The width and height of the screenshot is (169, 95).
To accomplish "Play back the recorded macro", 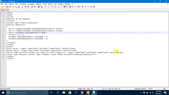I will pos(88,7).
